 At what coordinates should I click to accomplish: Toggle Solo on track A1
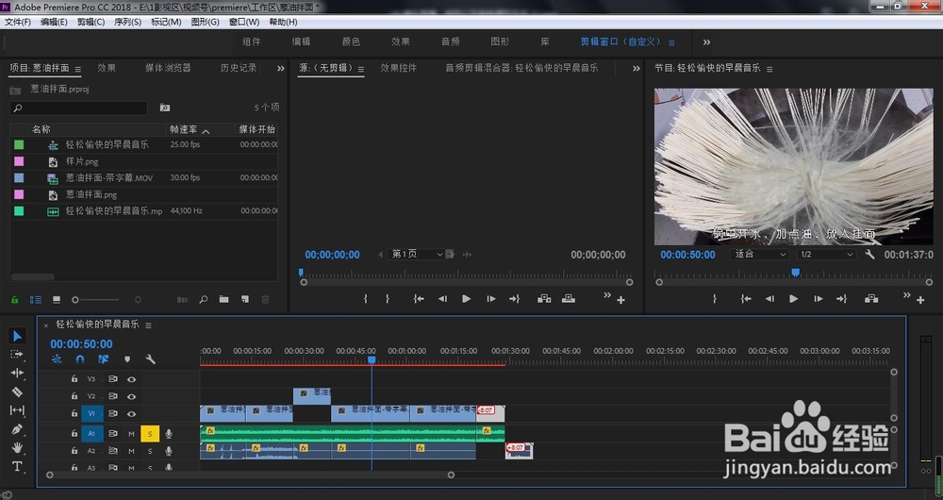point(150,434)
